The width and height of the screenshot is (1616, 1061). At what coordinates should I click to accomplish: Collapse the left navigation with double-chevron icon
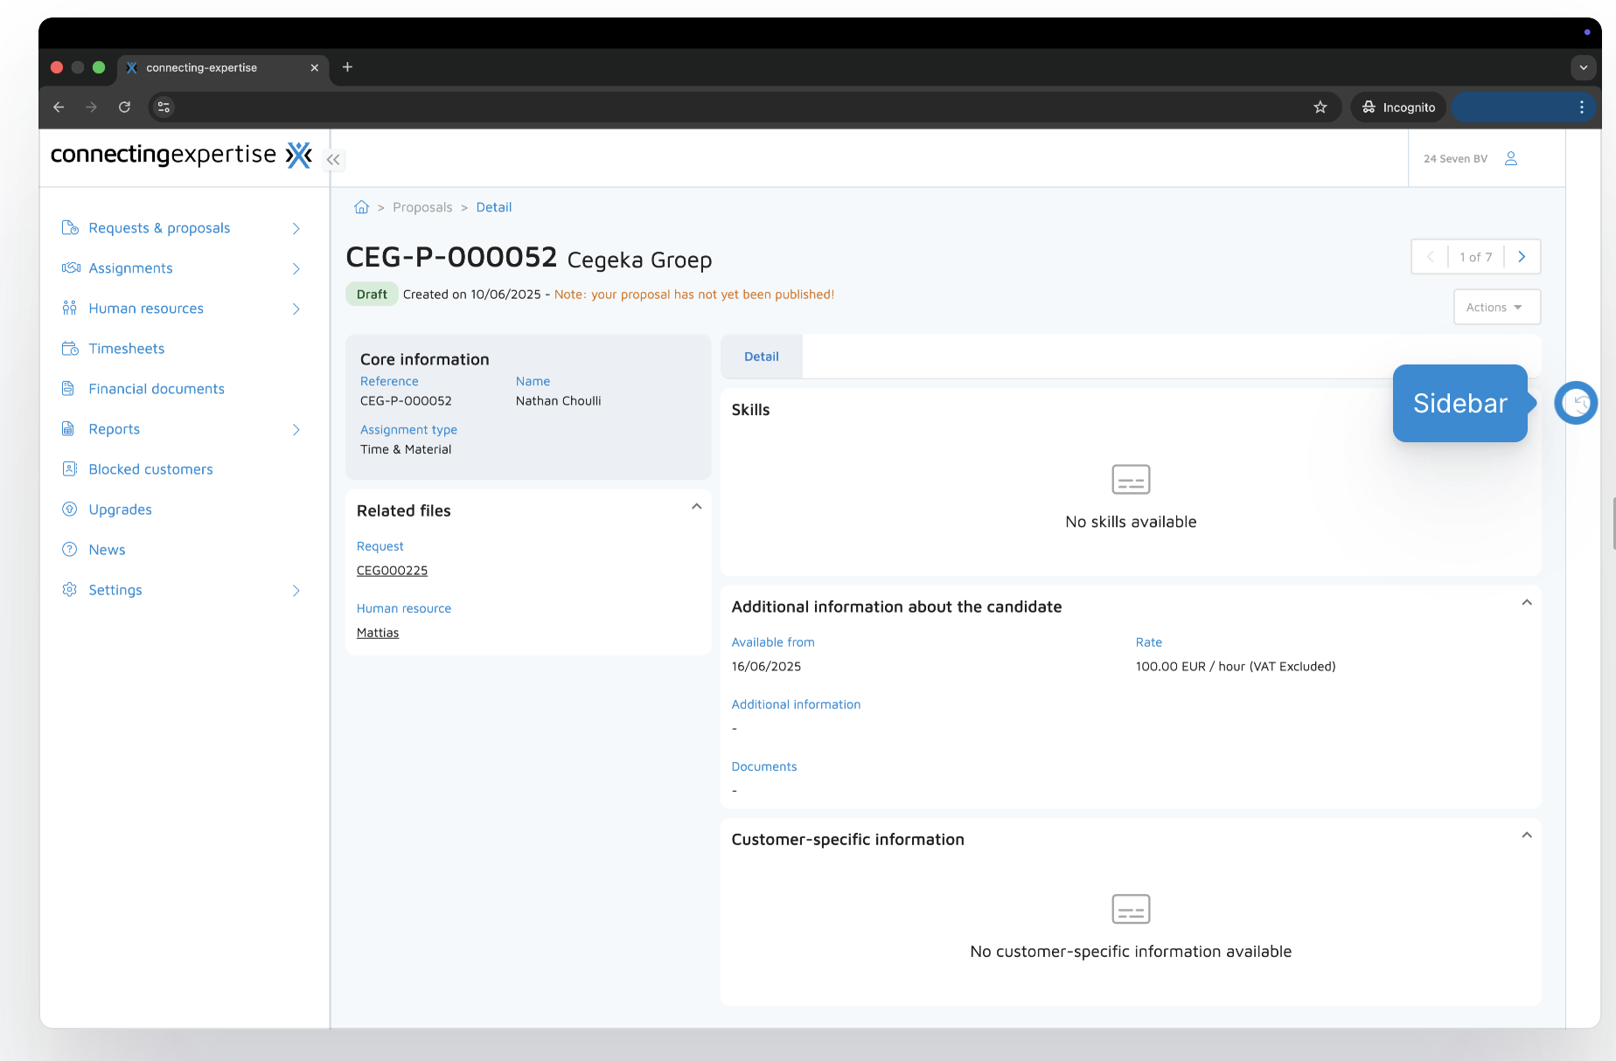pyautogui.click(x=333, y=159)
